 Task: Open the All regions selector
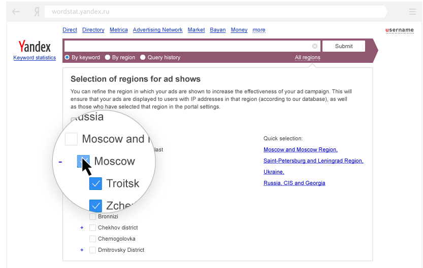307,57
